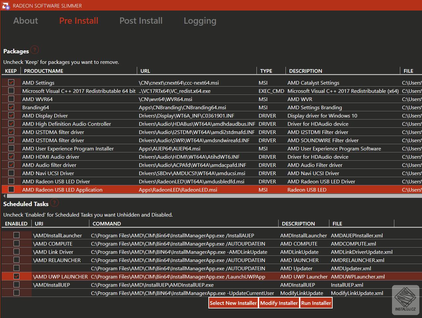Click the Run Installer button
The width and height of the screenshot is (422, 318).
tap(316, 303)
